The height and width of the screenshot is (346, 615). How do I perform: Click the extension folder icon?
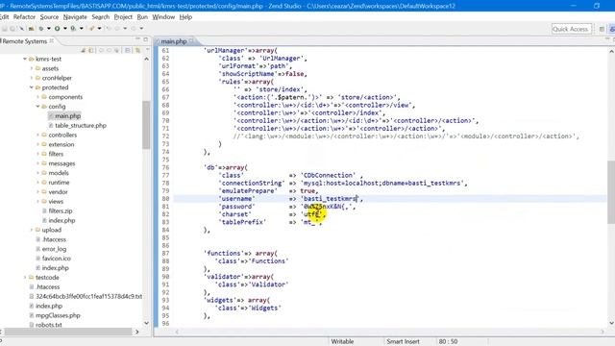click(x=44, y=144)
